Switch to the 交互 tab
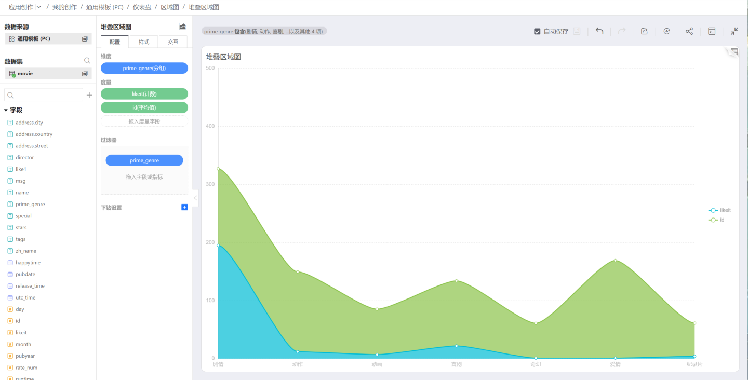This screenshot has height=381, width=748. [173, 42]
